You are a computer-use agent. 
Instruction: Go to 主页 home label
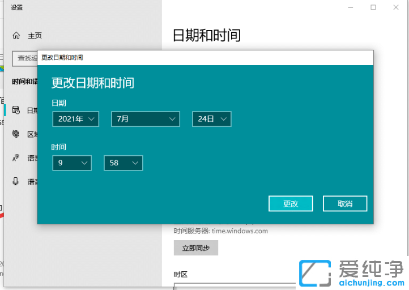(35, 35)
